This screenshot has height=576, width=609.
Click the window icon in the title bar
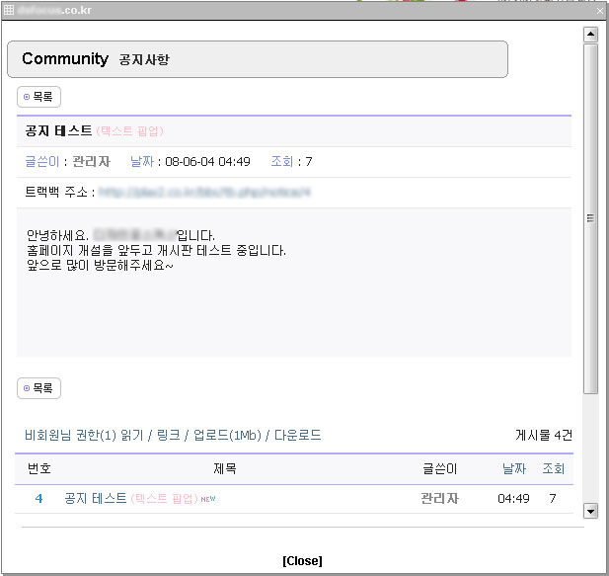(x=9, y=9)
